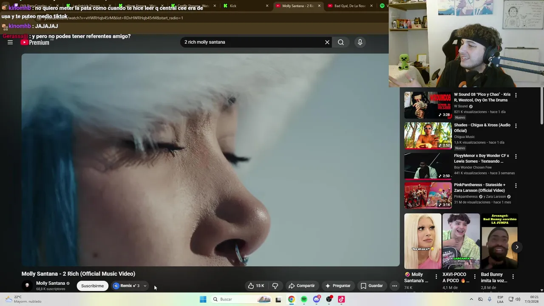Save video with Guardar button

[371, 286]
